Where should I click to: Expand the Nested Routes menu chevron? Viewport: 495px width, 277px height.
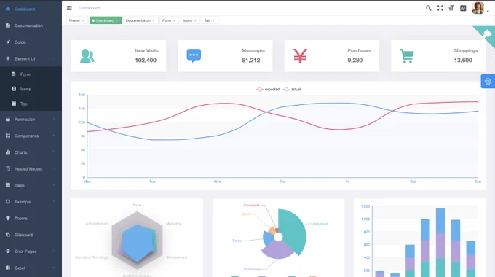[54, 168]
